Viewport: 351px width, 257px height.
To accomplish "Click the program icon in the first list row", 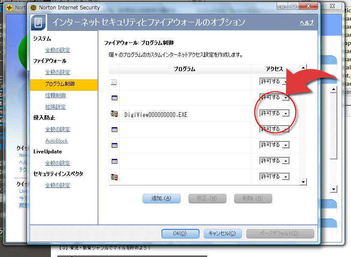I will 114,82.
